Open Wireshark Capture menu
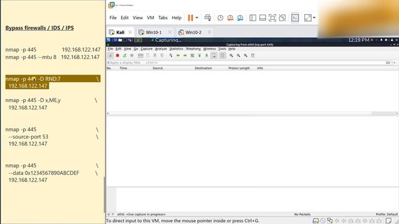 click(147, 49)
